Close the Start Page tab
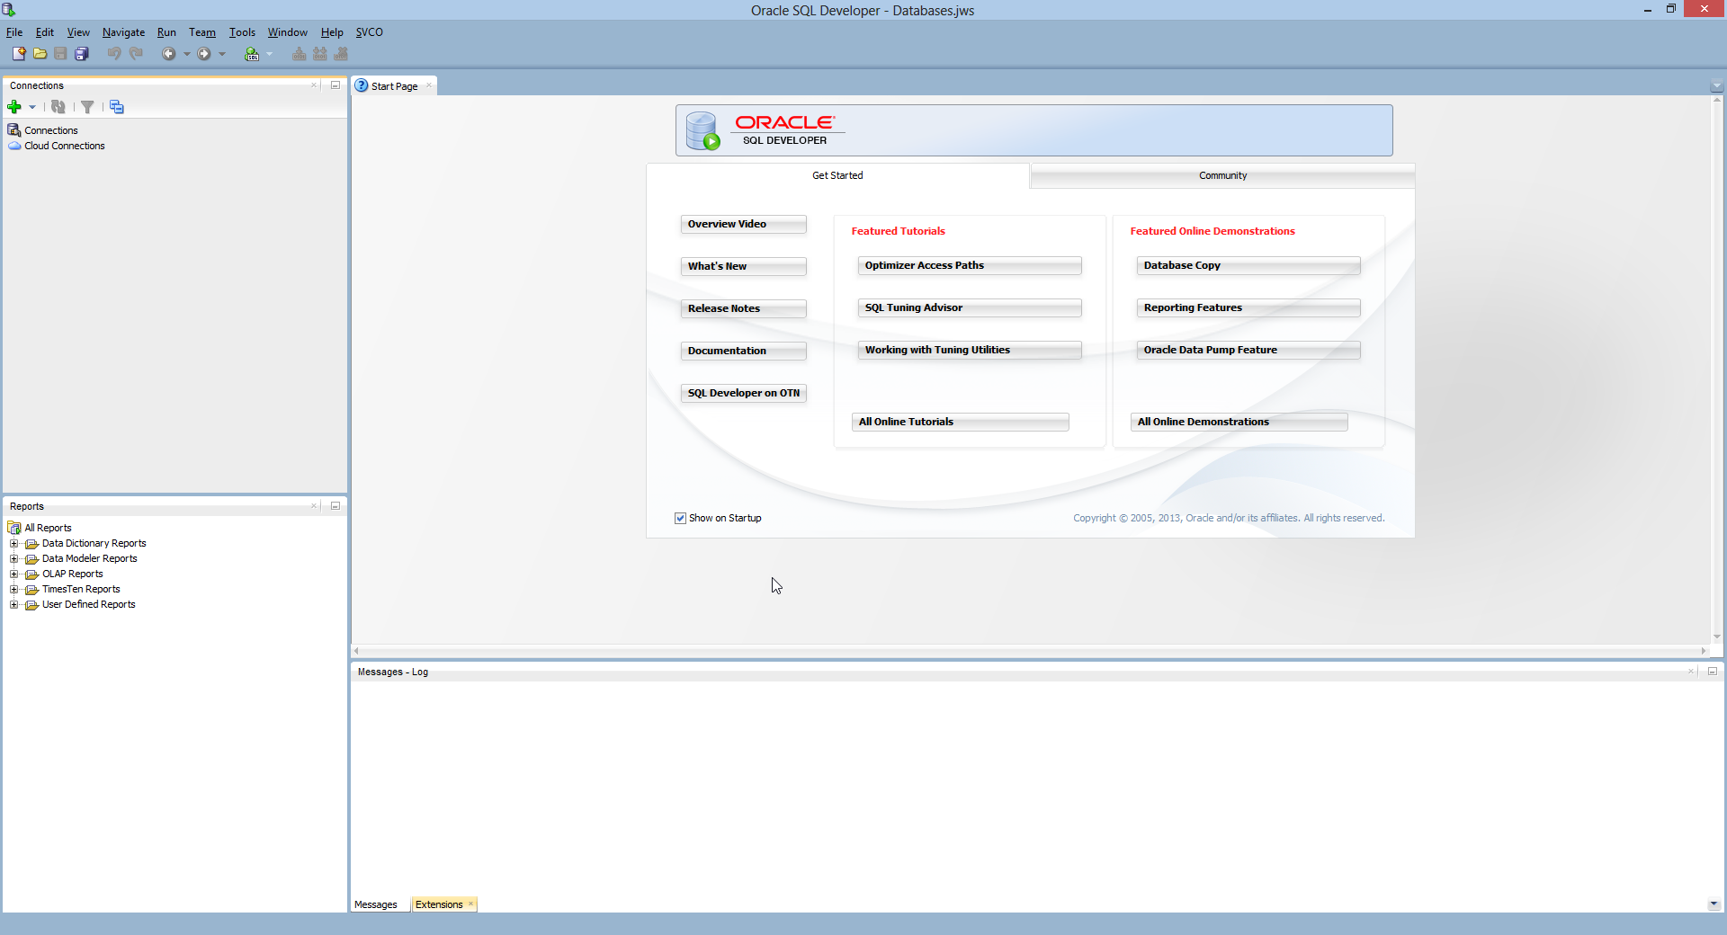The width and height of the screenshot is (1727, 935). [x=429, y=85]
